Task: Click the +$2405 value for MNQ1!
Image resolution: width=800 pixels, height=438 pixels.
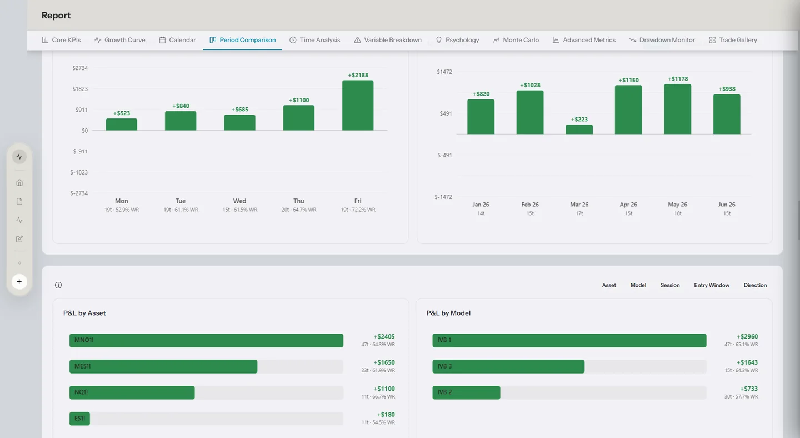Action: point(384,337)
